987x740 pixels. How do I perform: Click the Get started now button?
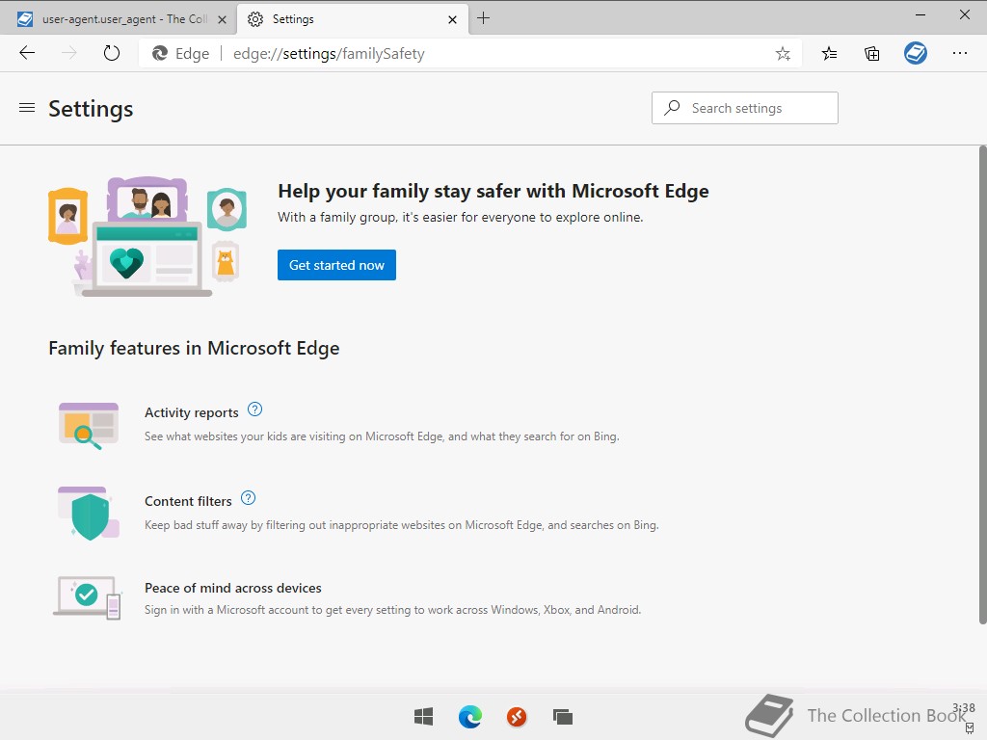tap(336, 265)
